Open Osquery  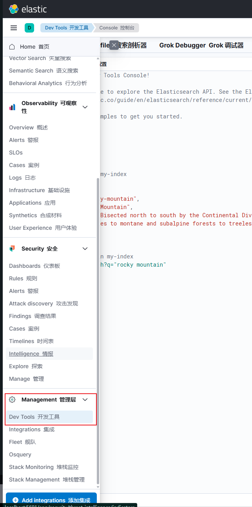[x=20, y=454]
